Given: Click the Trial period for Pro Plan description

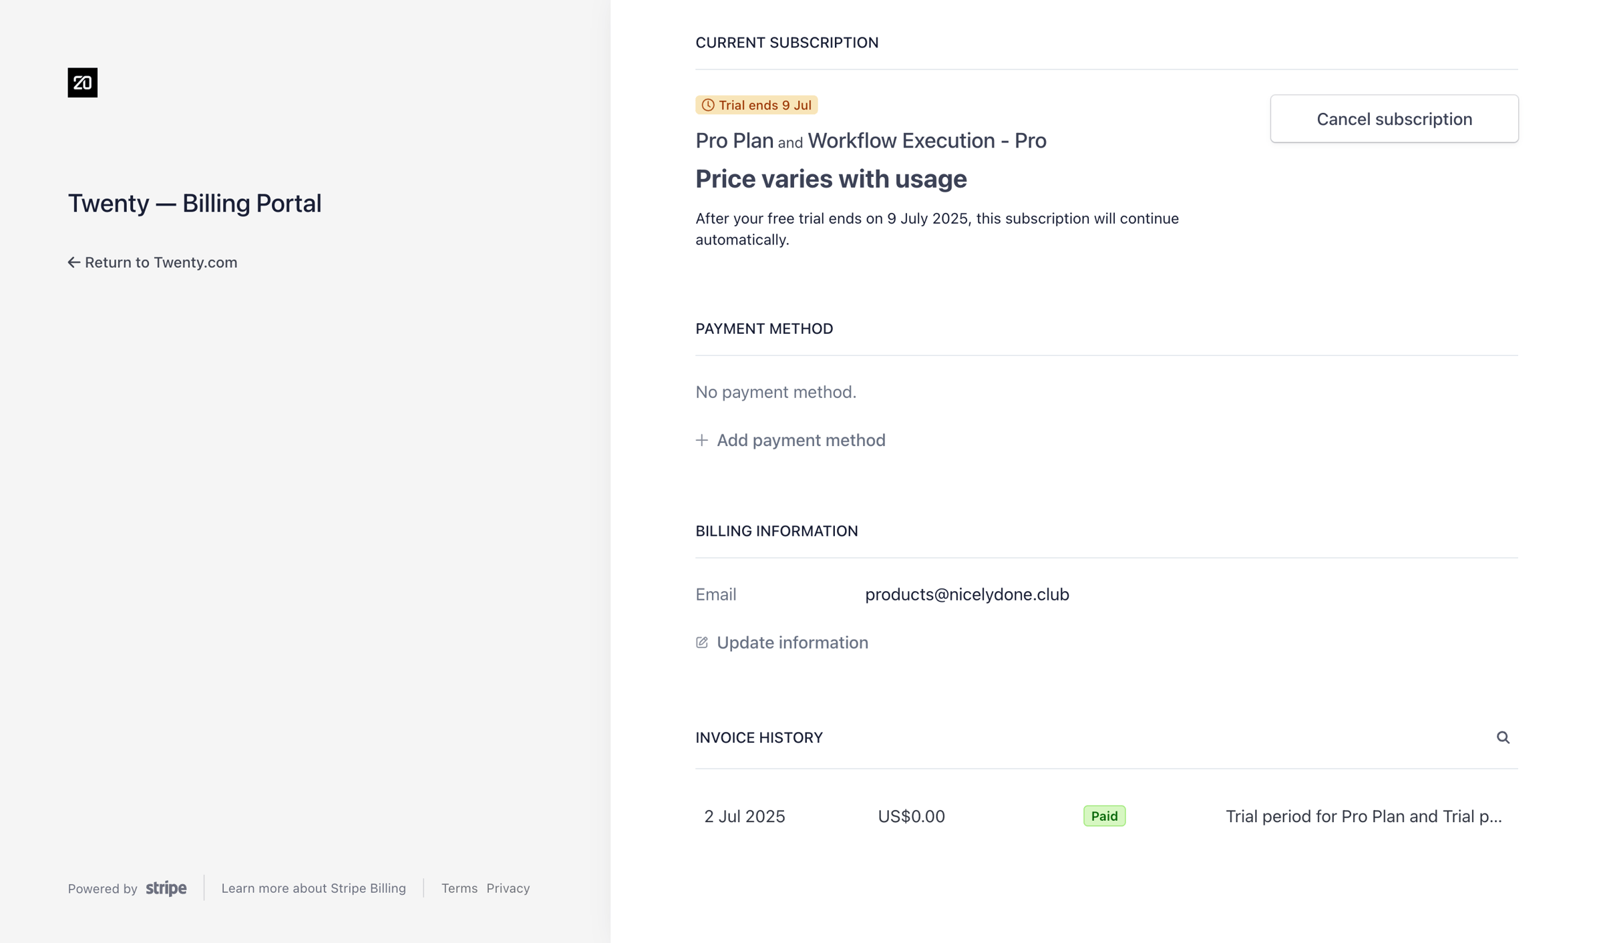Looking at the screenshot, I should coord(1363,816).
